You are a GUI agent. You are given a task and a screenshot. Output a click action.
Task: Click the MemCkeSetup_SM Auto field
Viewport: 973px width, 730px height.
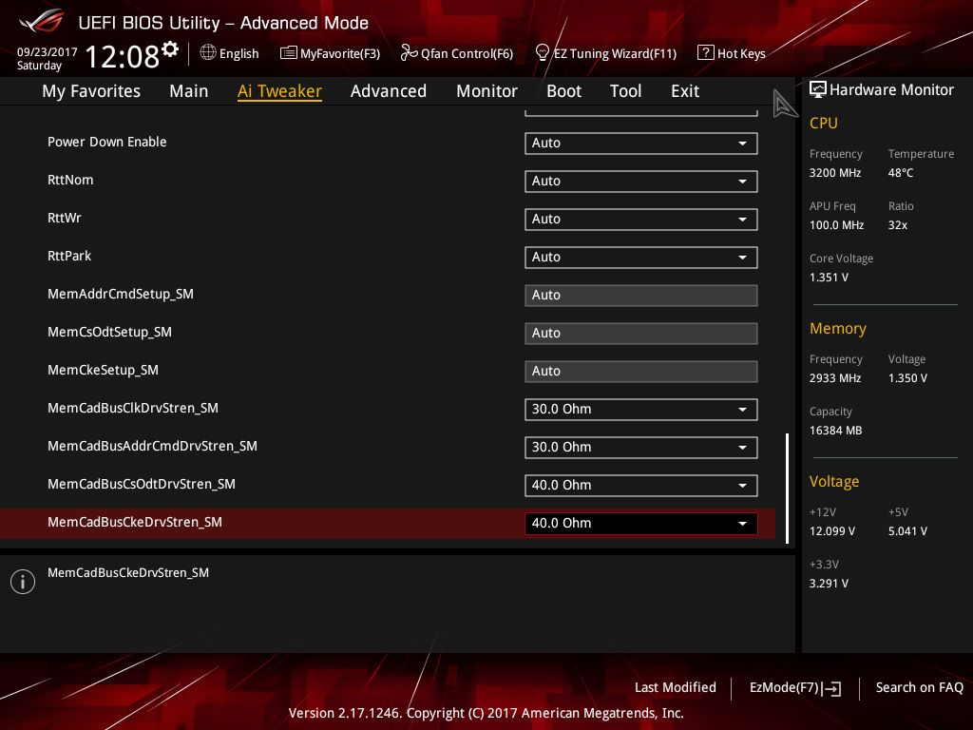641,372
